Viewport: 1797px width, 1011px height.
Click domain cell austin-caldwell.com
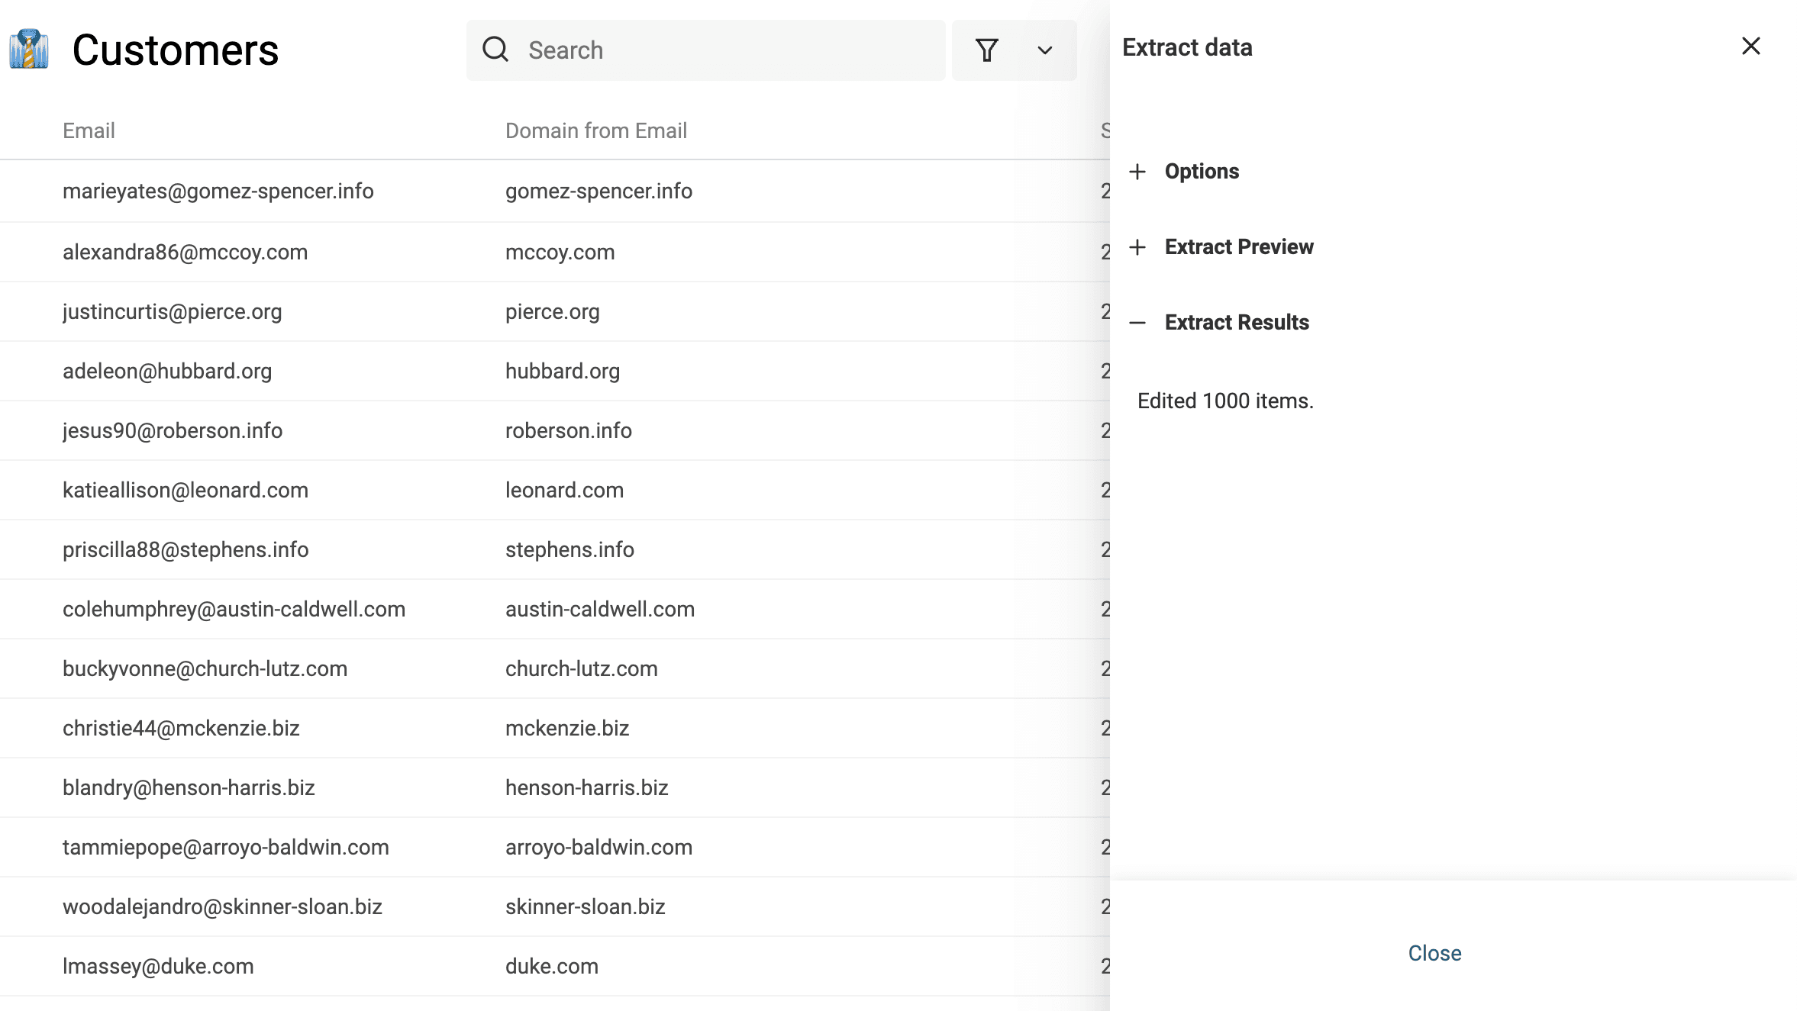coord(600,609)
